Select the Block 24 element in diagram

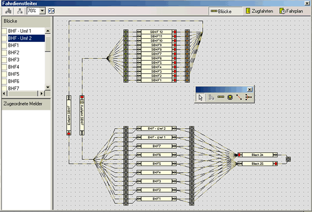tap(258, 155)
